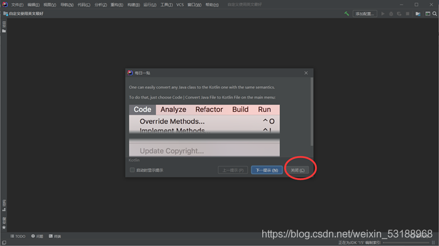This screenshot has width=439, height=246.
Task: Open the 分析(Z) menu
Action: pos(101,5)
